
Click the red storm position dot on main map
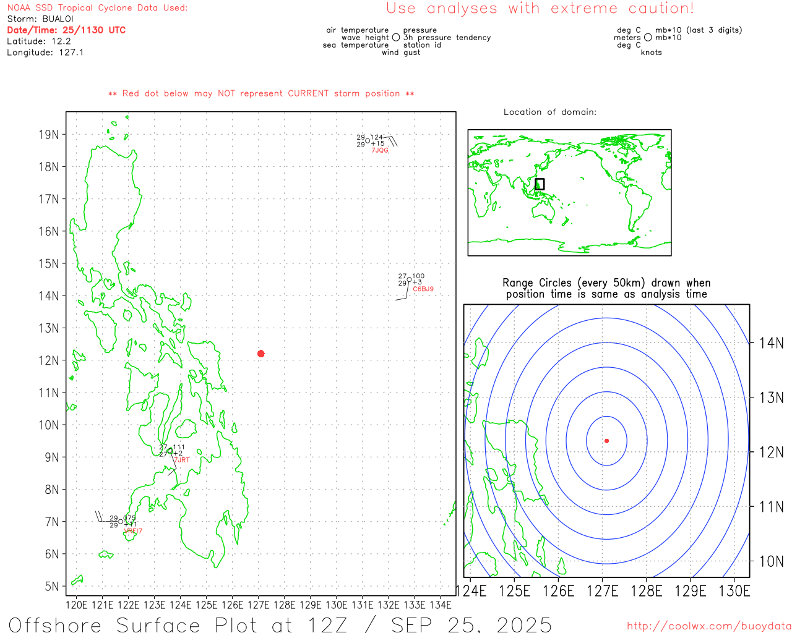click(260, 354)
